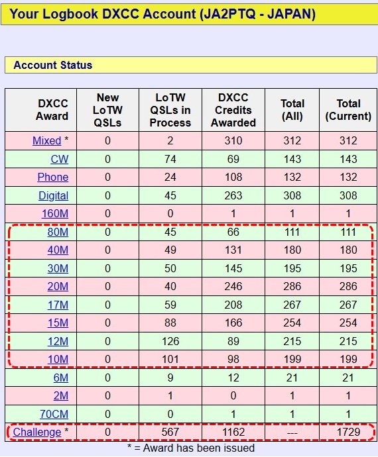Open the 20M band link

[58, 287]
